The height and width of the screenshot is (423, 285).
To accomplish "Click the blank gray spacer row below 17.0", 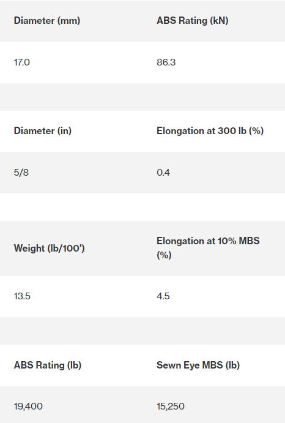I will (142, 97).
